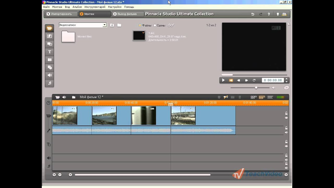334x188 pixels.
Task: Open the video toolbox camera icon on timeline
Action: pos(57,97)
